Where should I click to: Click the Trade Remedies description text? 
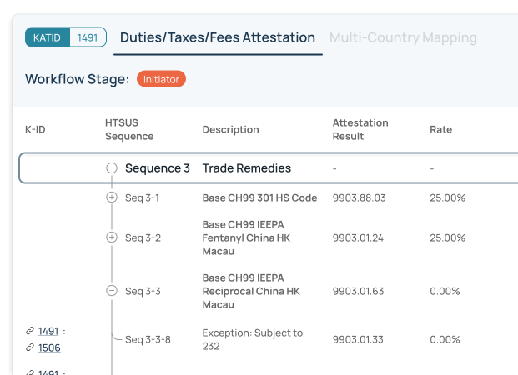tap(246, 168)
